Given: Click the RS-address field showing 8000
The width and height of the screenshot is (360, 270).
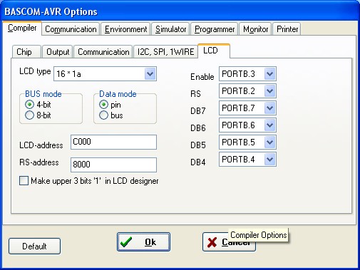Looking at the screenshot, I should click(113, 165).
